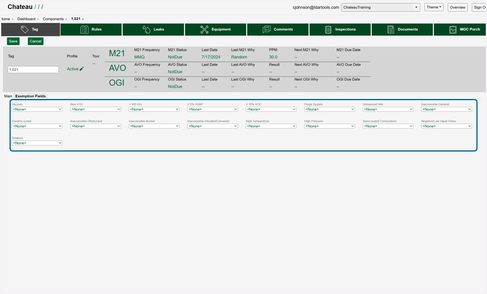This screenshot has width=487, height=294.
Task: Open the Sealless exemption dropdown
Action: pyautogui.click(x=37, y=143)
